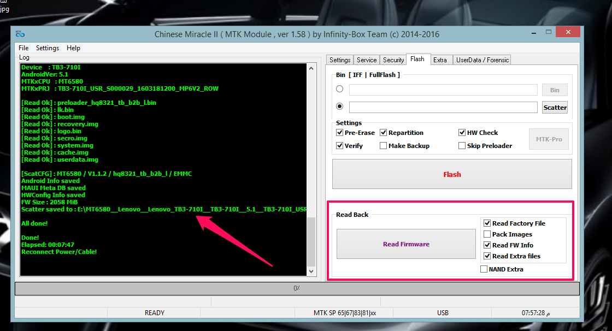Click the 07:57:28 clock in status bar

pyautogui.click(x=535, y=312)
